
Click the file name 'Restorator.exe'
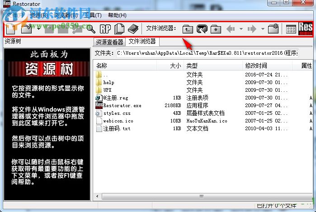123,105
